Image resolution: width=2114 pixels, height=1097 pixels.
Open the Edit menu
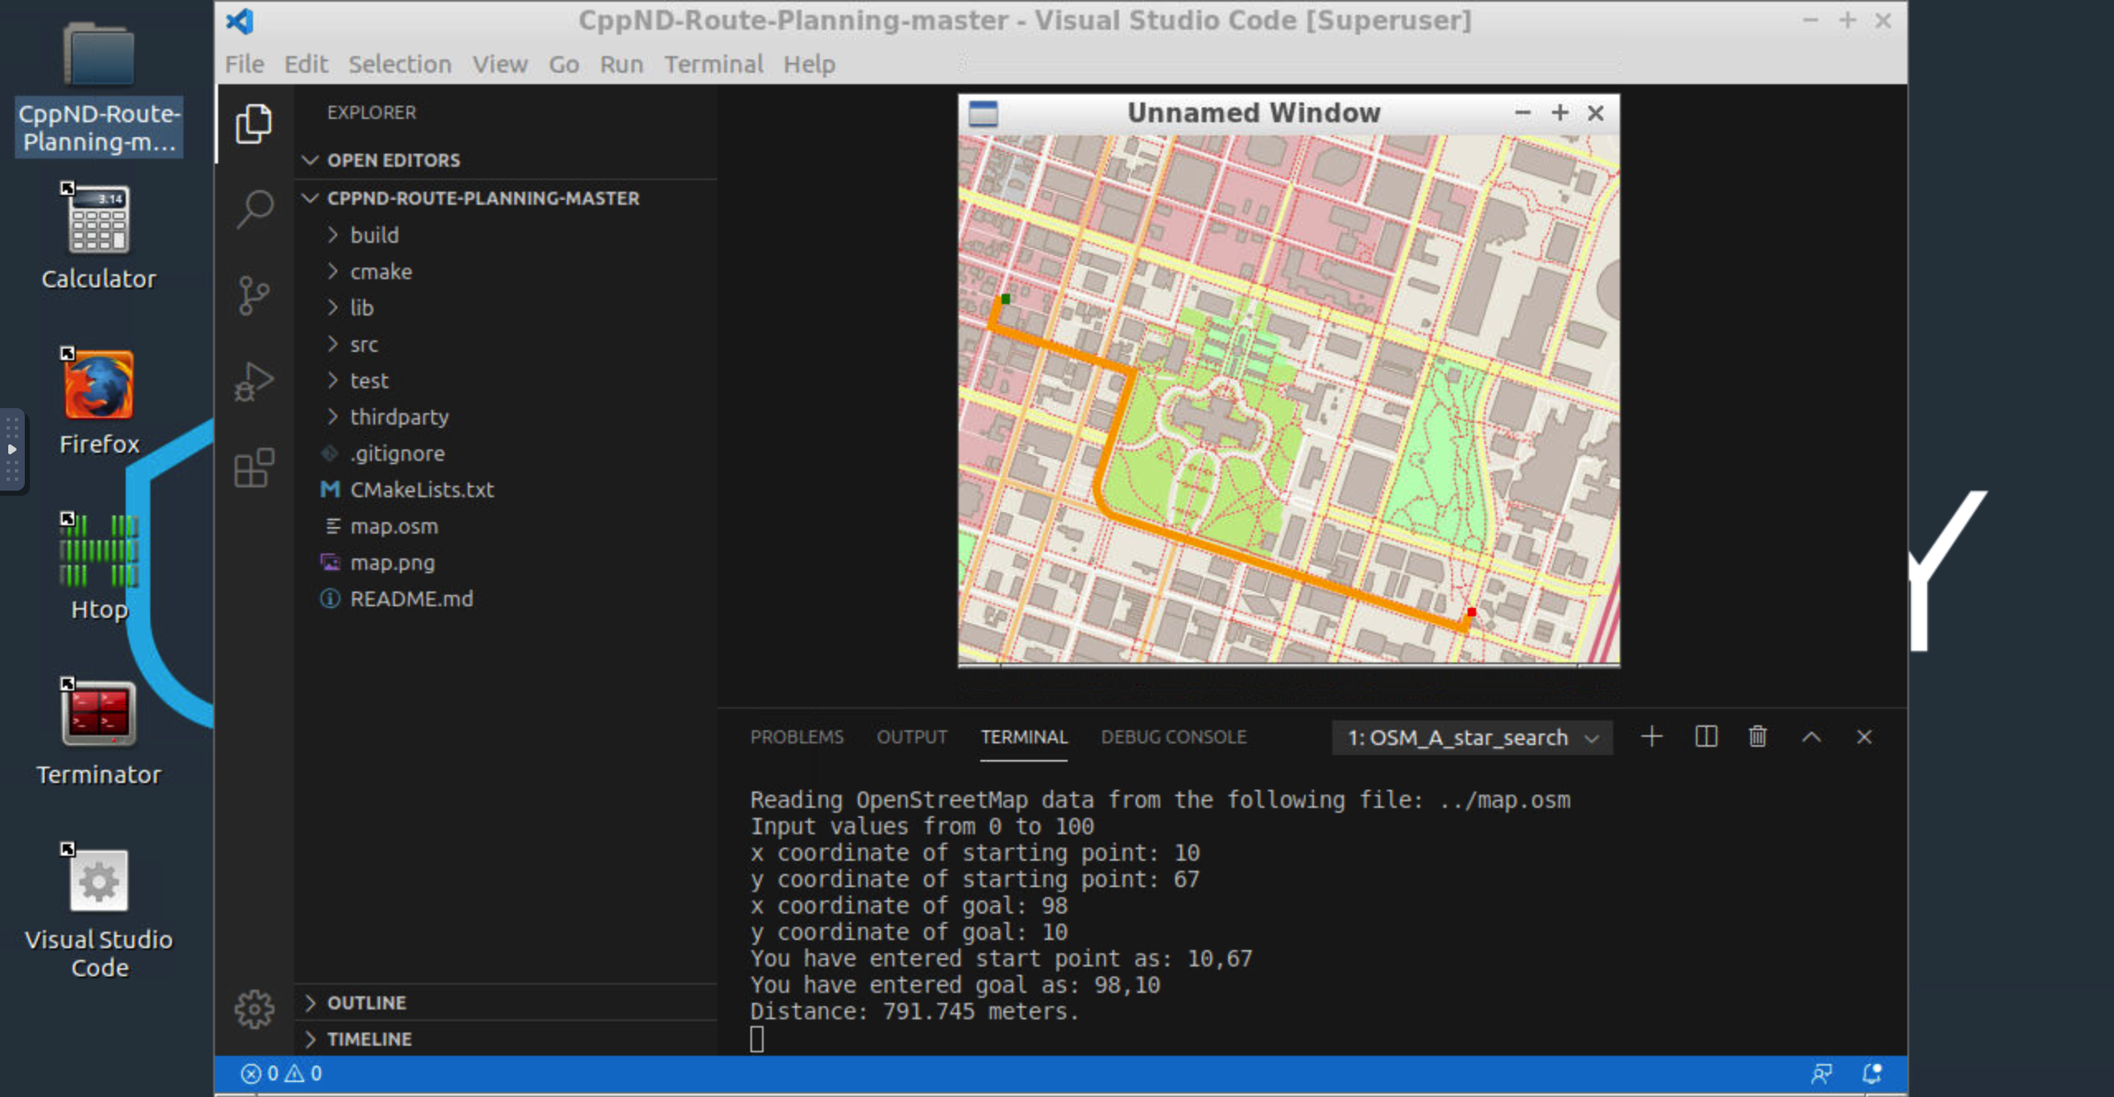(306, 64)
